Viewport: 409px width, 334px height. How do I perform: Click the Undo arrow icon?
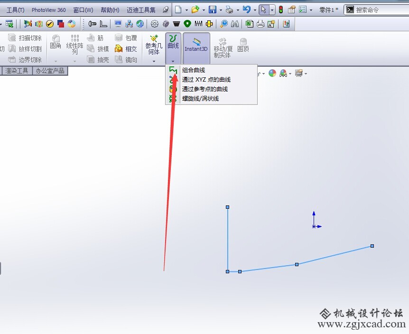tap(247, 10)
